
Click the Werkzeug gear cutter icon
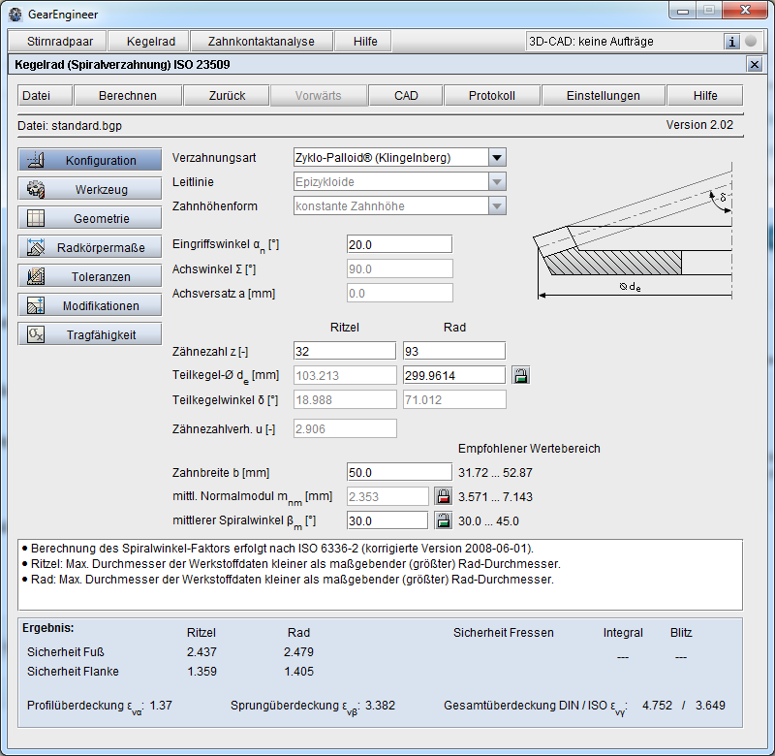coord(36,189)
